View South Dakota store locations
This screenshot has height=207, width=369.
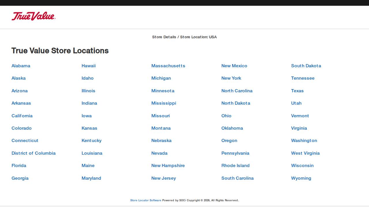point(306,66)
